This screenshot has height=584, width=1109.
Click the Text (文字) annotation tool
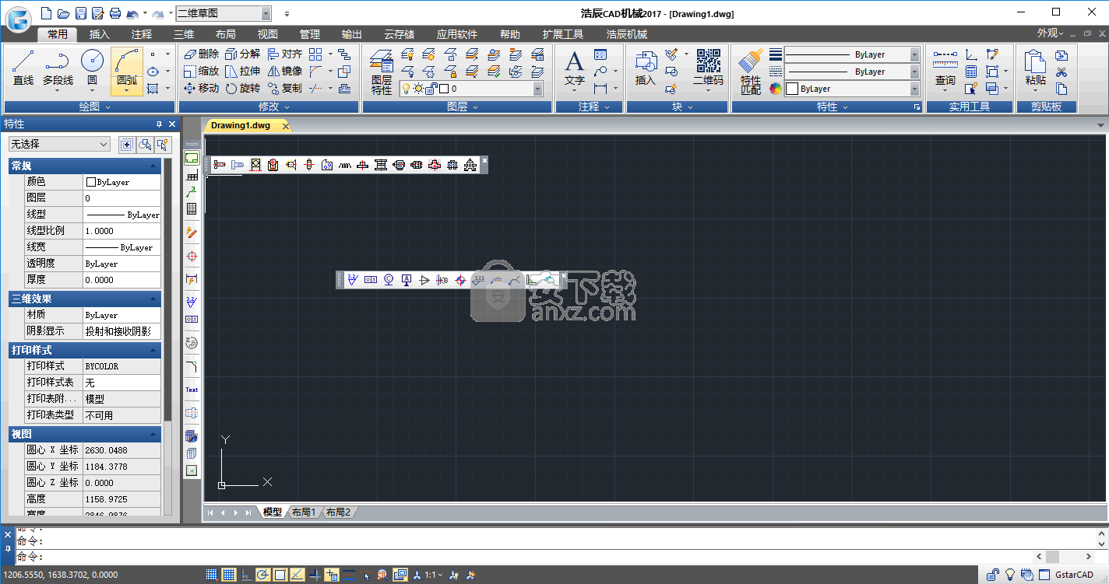tap(574, 70)
